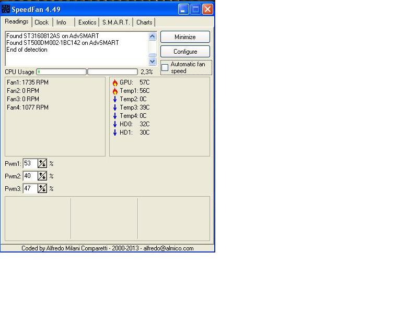Screen dimensions: 418x313
Task: Click the 'Fan2: 0 RPM' reading
Action: point(23,91)
